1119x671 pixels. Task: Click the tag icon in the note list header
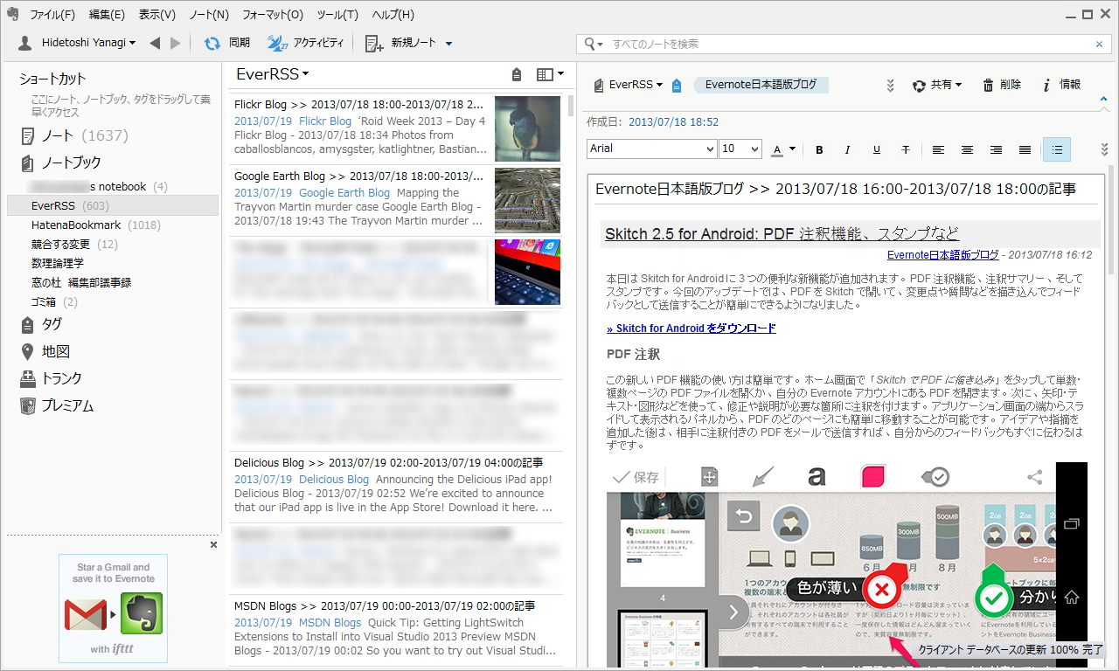tap(516, 74)
